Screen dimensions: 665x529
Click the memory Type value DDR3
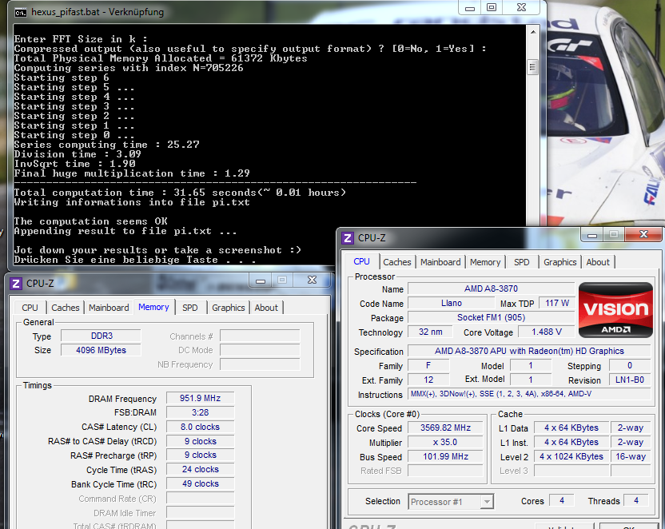[x=102, y=336]
